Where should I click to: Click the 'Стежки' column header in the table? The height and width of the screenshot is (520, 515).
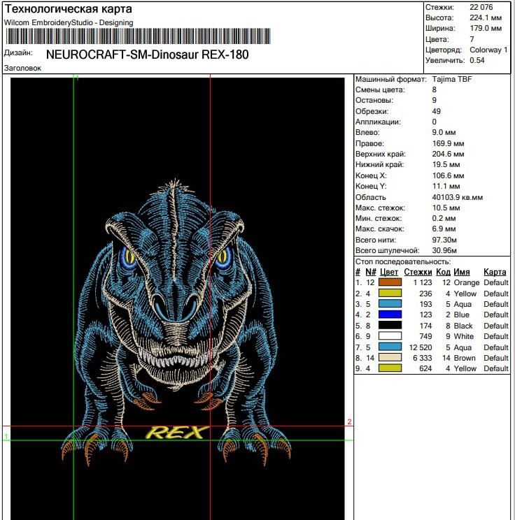pyautogui.click(x=418, y=273)
